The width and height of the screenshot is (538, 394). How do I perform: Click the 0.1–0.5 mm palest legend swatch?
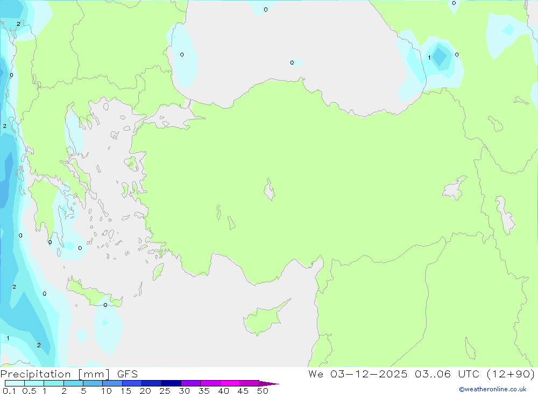[x=15, y=383]
